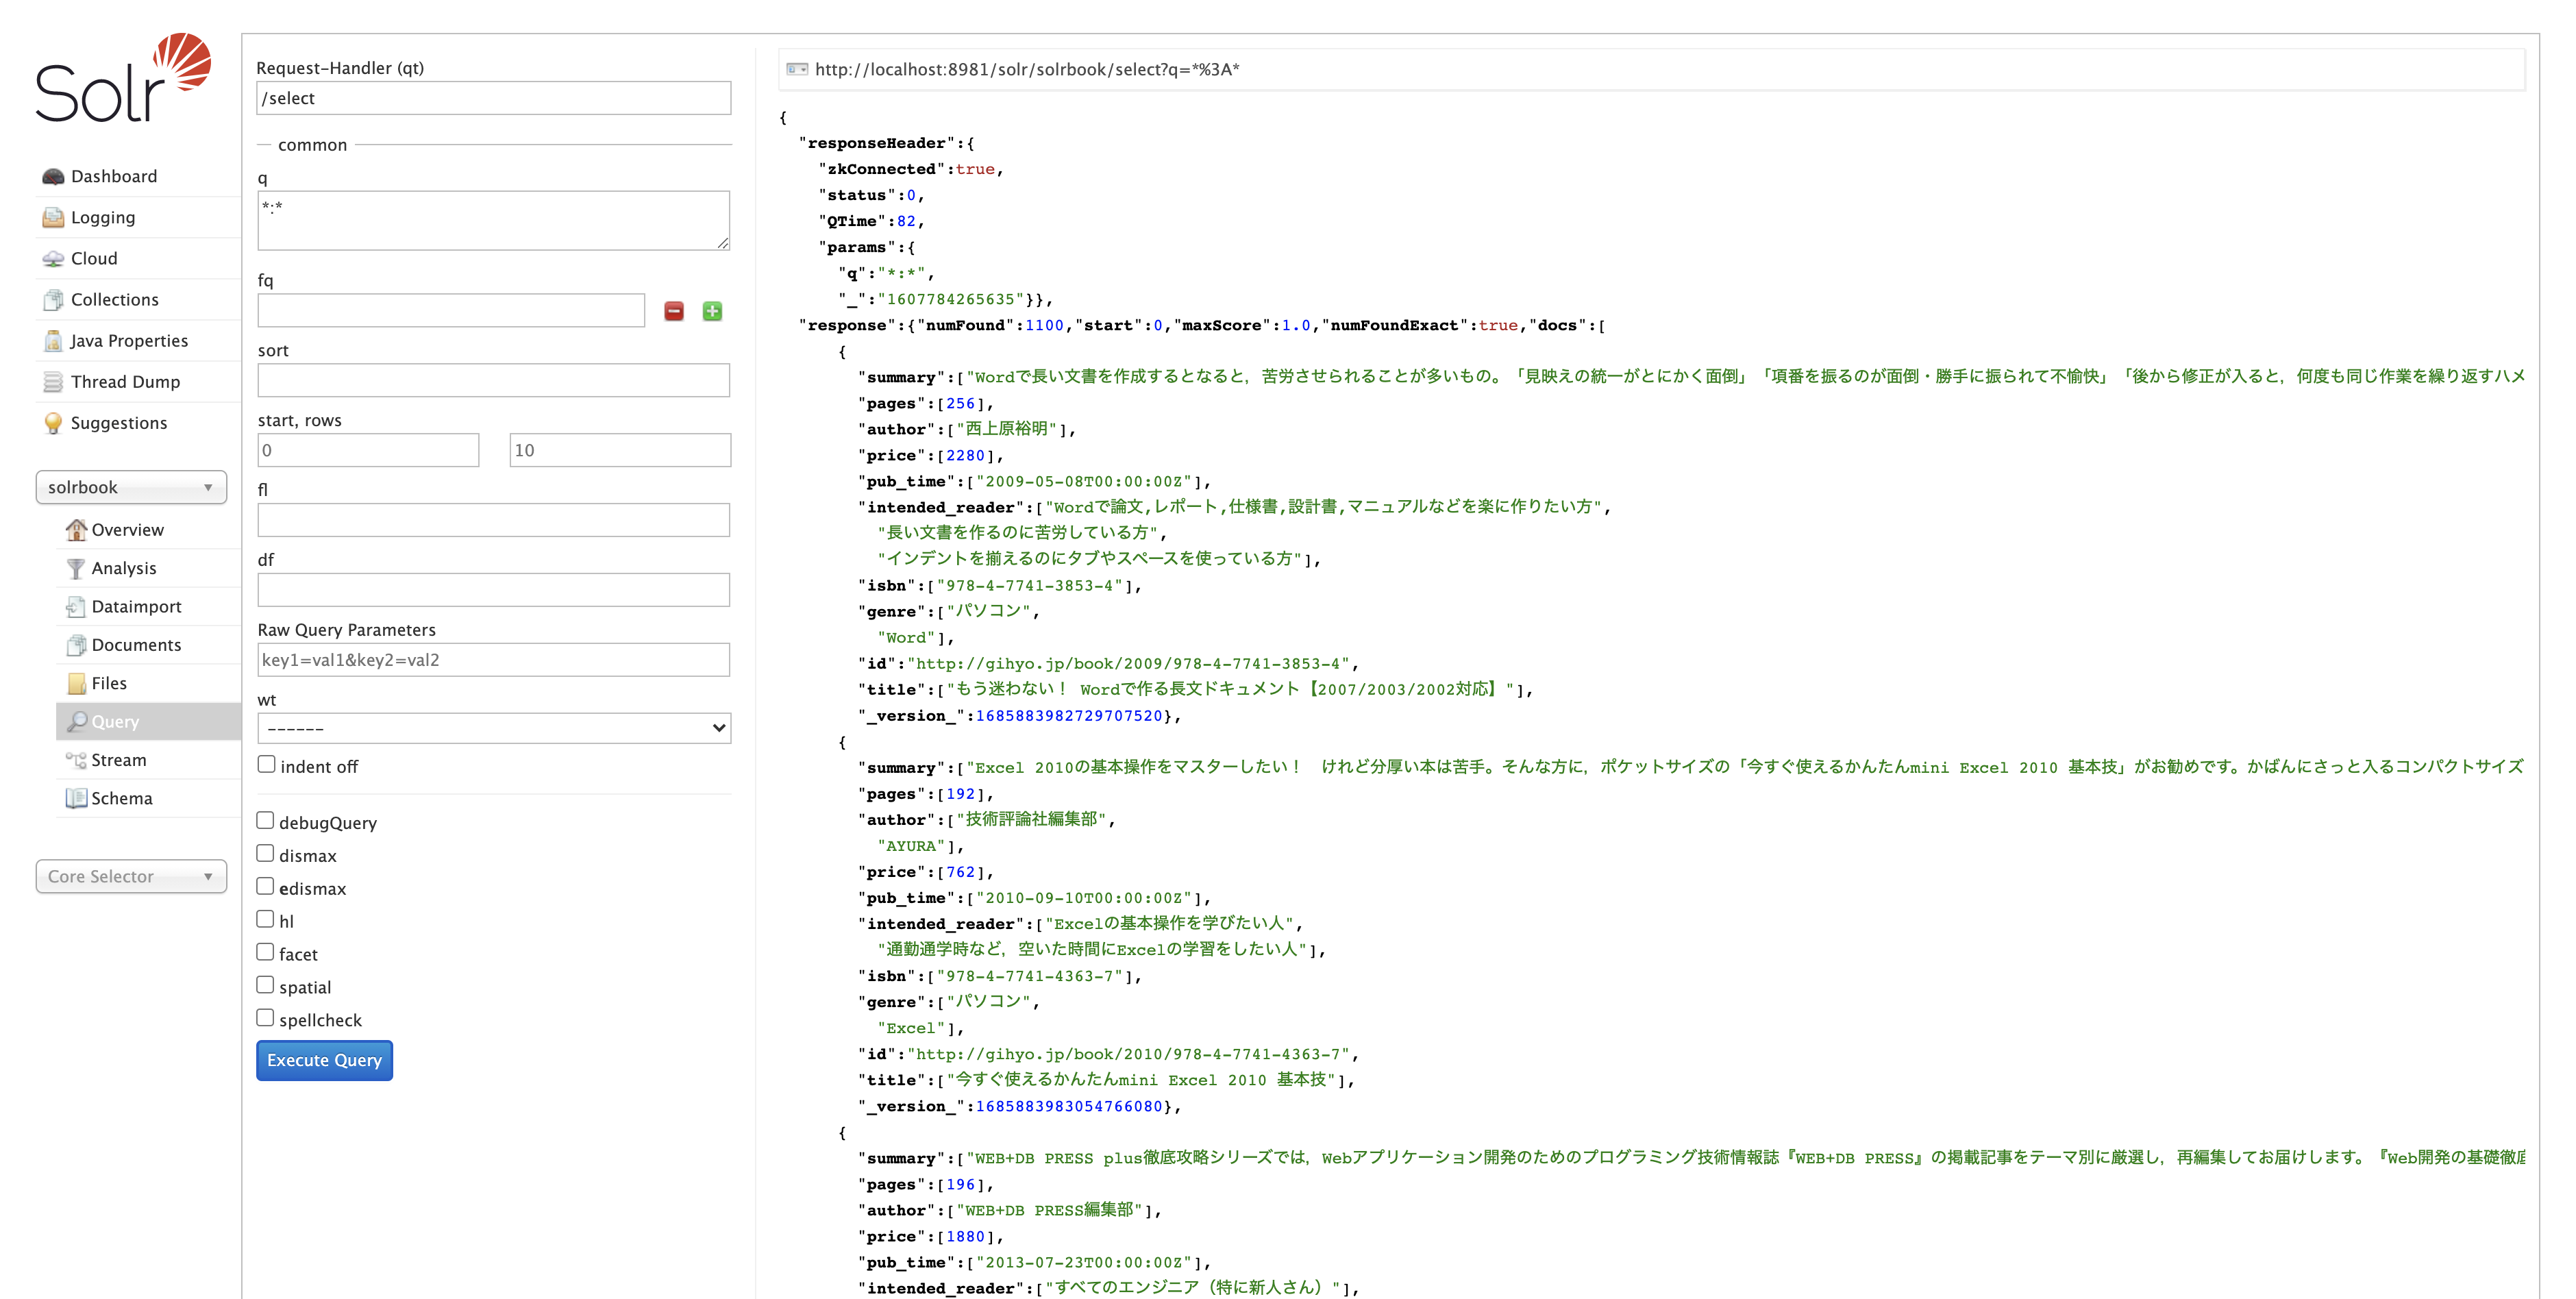Remove fq filter with red minus icon
Image resolution: width=2576 pixels, height=1299 pixels.
pyautogui.click(x=674, y=312)
